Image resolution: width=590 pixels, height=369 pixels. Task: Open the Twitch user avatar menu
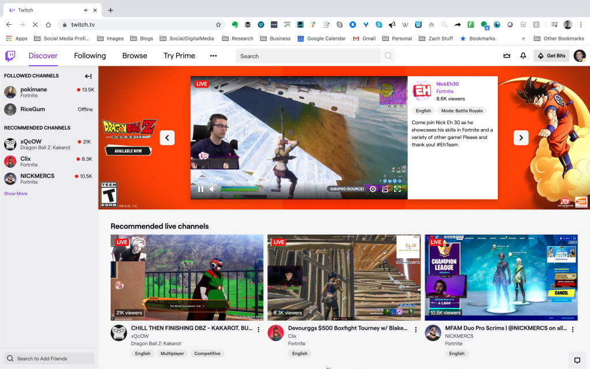pos(580,56)
